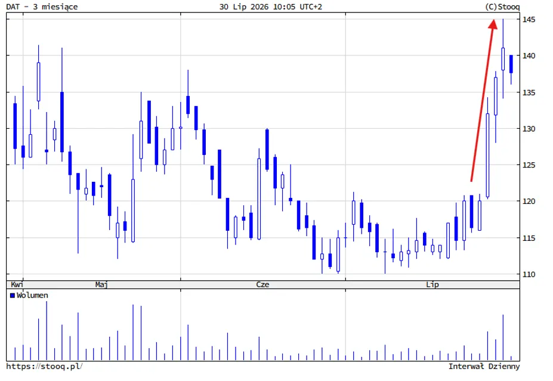The image size is (553, 381).
Task: Click the 140 price axis label
Action: click(x=529, y=55)
